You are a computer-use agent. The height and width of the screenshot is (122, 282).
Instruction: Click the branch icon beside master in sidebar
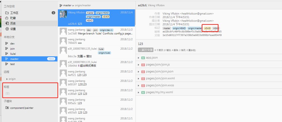coord(7,59)
